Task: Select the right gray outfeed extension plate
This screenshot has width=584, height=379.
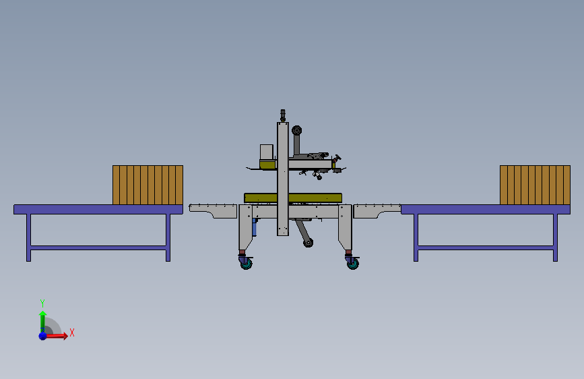Action: (x=377, y=211)
